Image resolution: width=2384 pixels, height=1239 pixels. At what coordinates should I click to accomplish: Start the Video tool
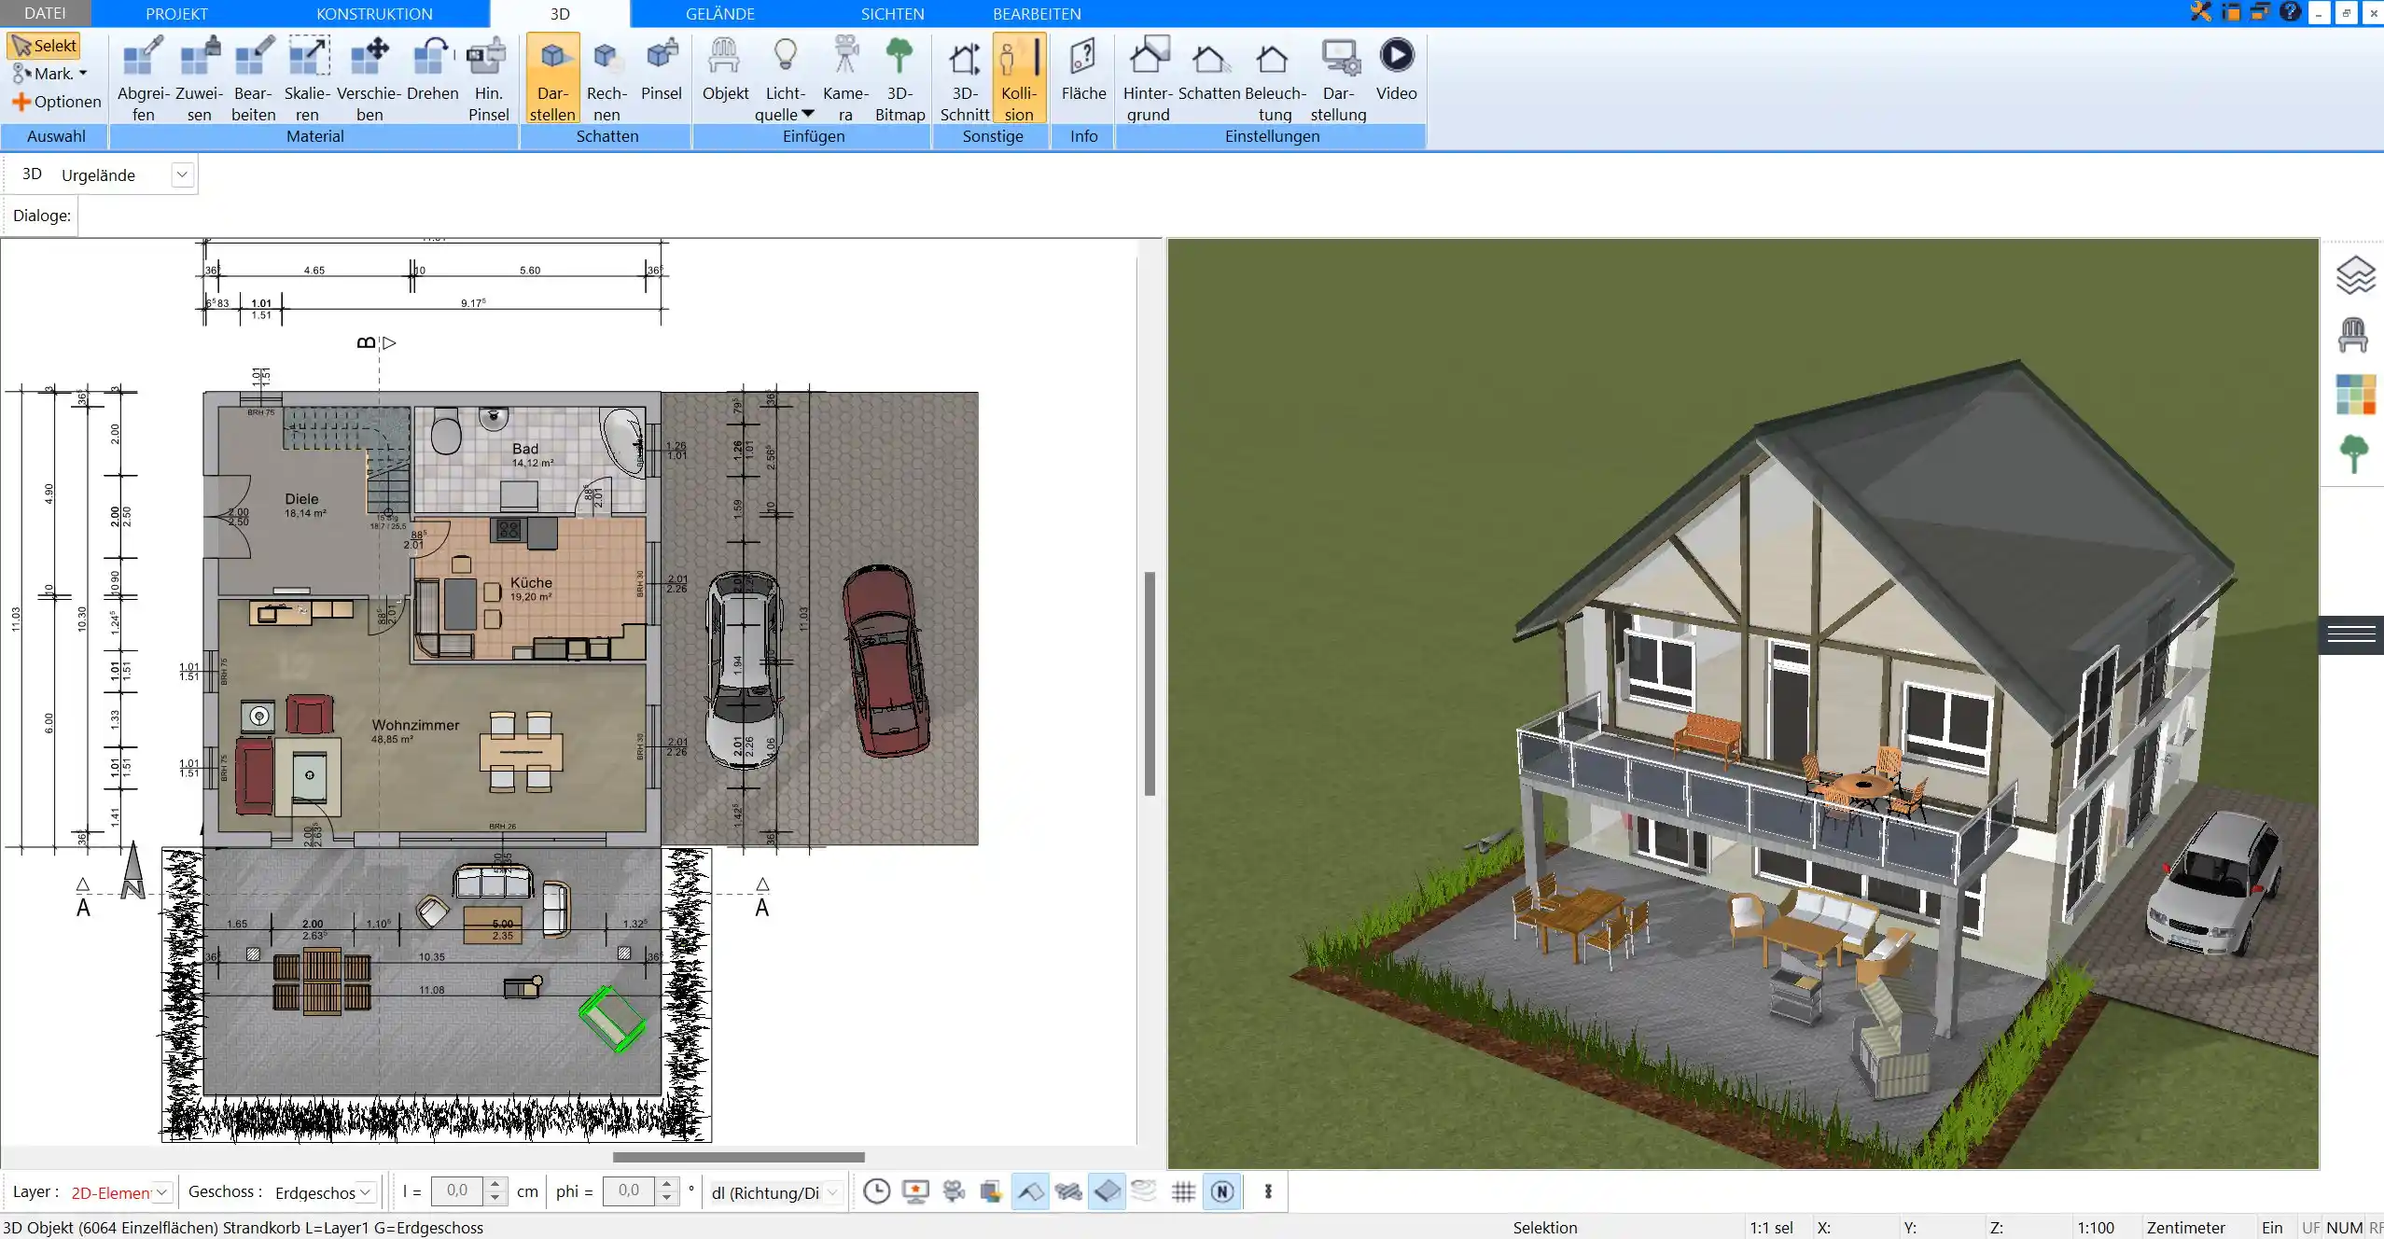[x=1396, y=69]
